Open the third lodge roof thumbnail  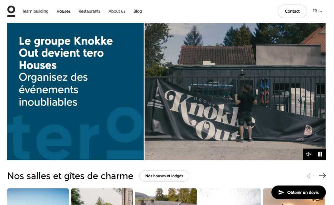coord(166,197)
